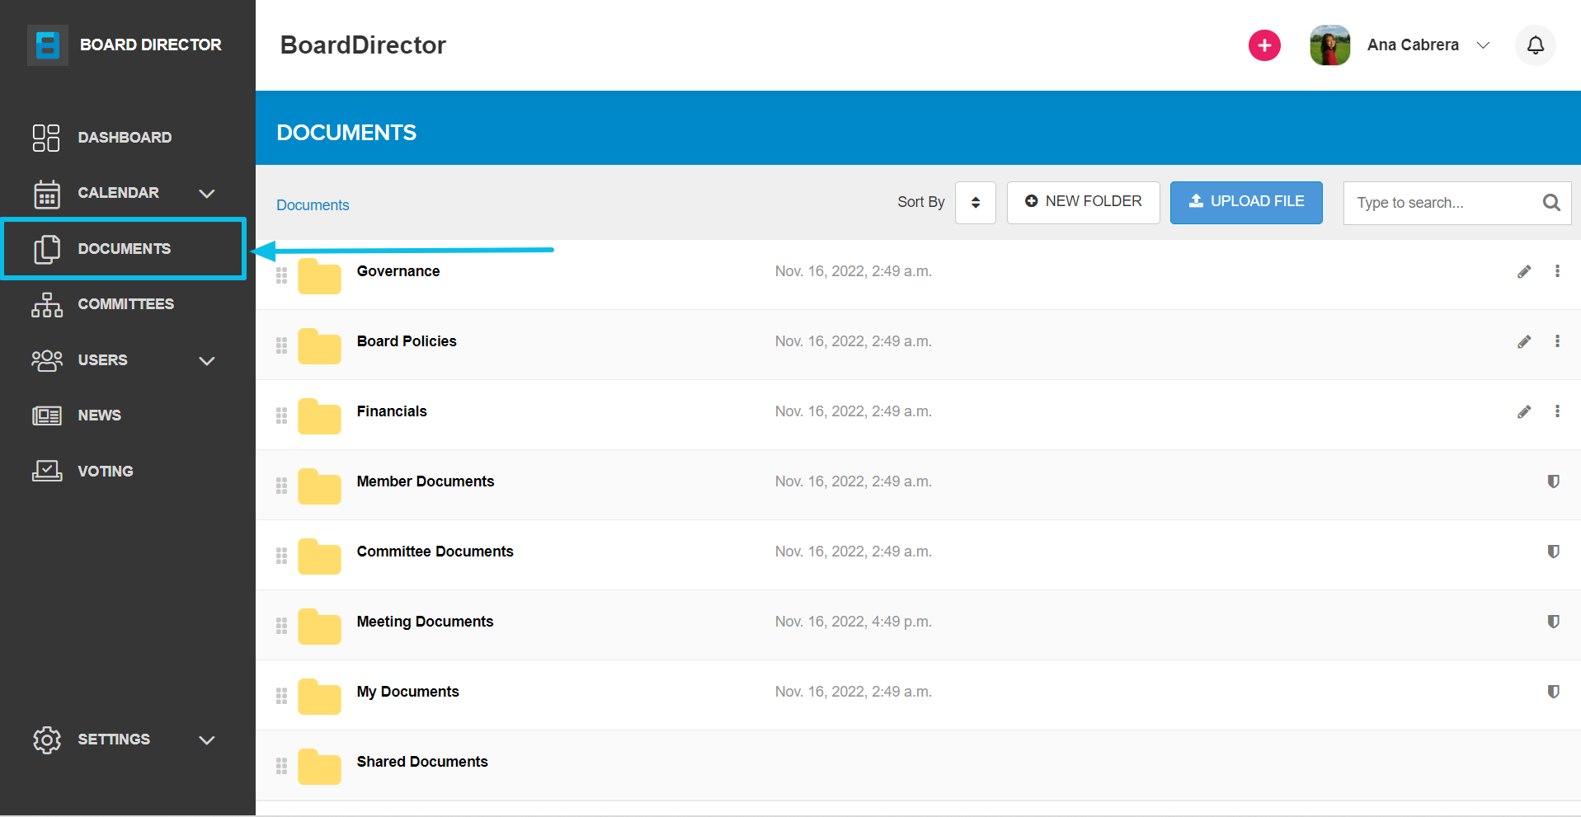Open the Voting section
1581x817 pixels.
click(x=105, y=472)
